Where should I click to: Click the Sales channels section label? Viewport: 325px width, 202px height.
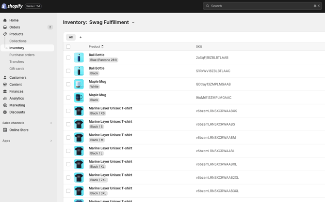[x=13, y=123]
